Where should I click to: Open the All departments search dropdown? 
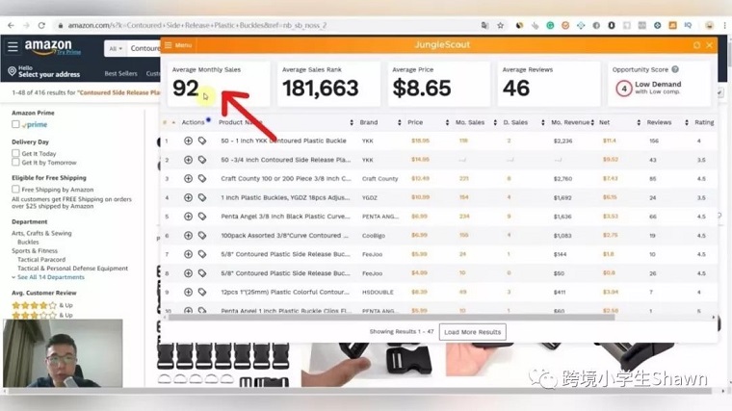[116, 48]
